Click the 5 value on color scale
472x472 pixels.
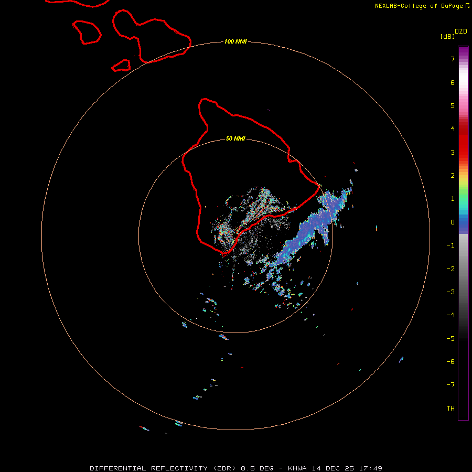(453, 105)
